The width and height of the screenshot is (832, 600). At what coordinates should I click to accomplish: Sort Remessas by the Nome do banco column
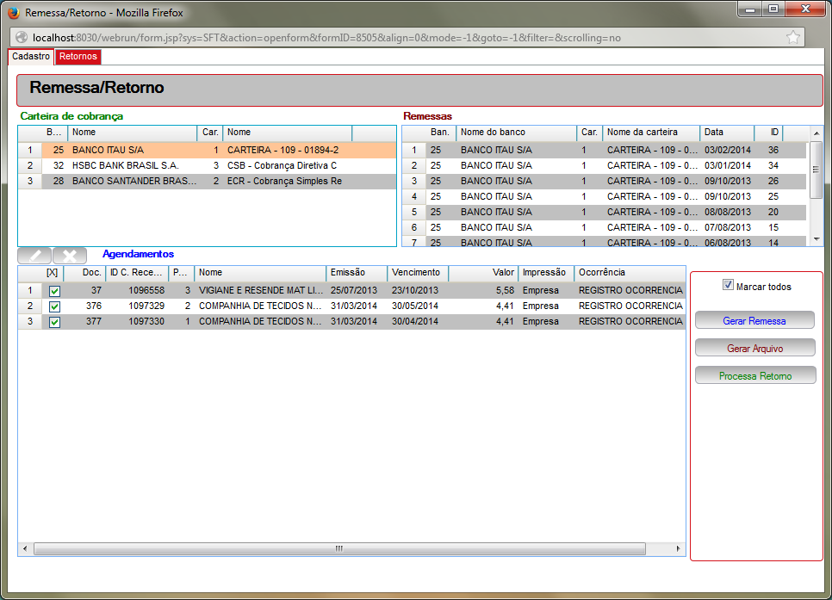(x=516, y=133)
